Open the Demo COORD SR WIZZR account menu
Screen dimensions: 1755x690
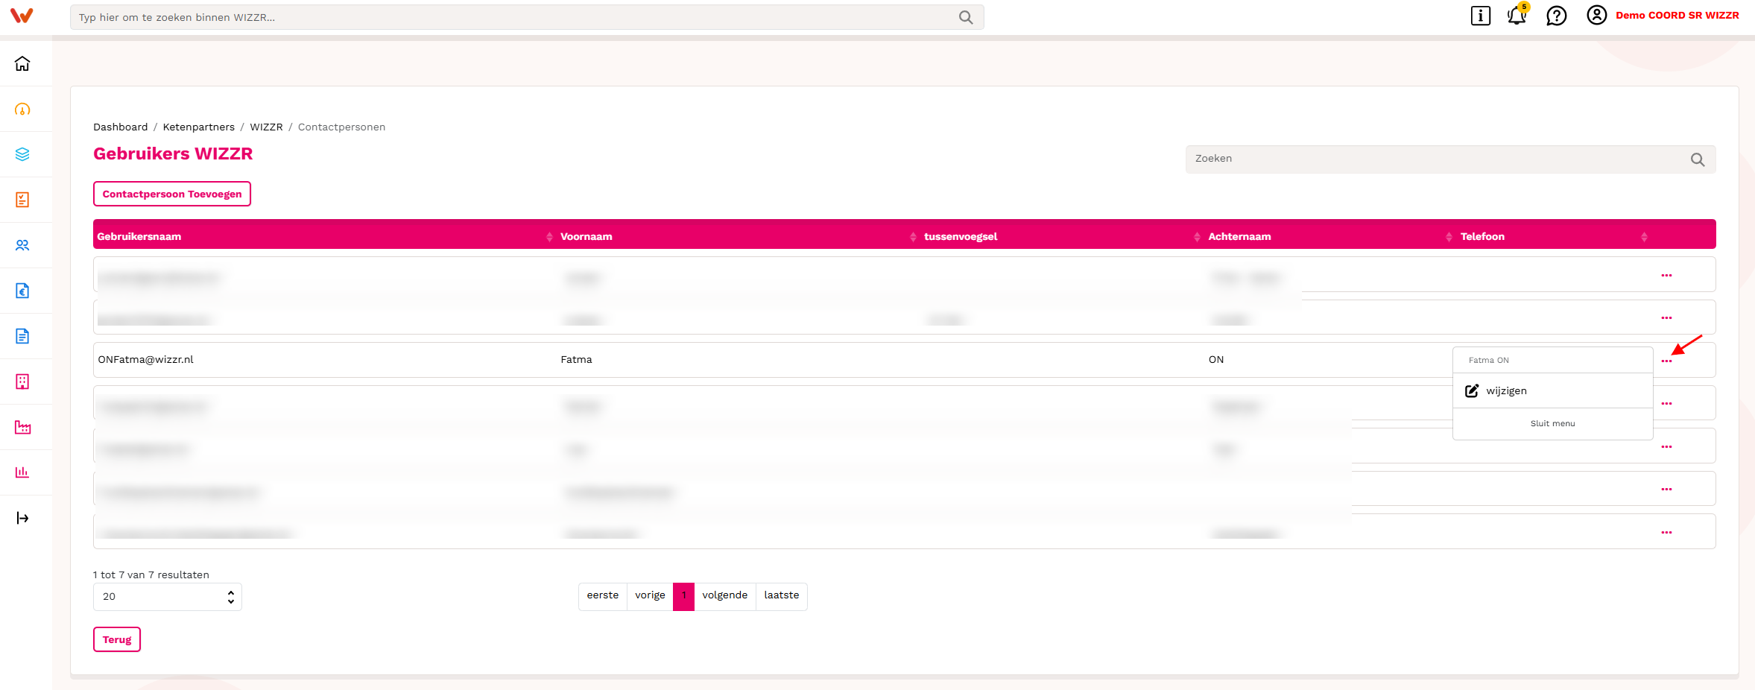coord(1677,15)
